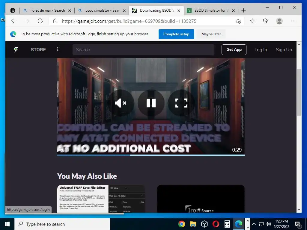Click the taskbar search box

click(x=62, y=224)
